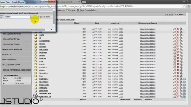The image size is (191, 107).
Task: Copy the installation folder via copy icon
Action: point(181,50)
